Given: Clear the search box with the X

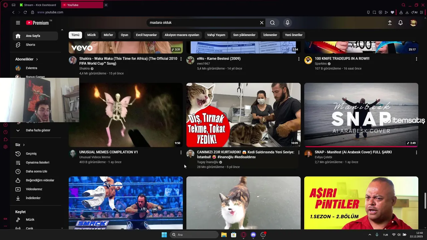Looking at the screenshot, I should (x=262, y=23).
